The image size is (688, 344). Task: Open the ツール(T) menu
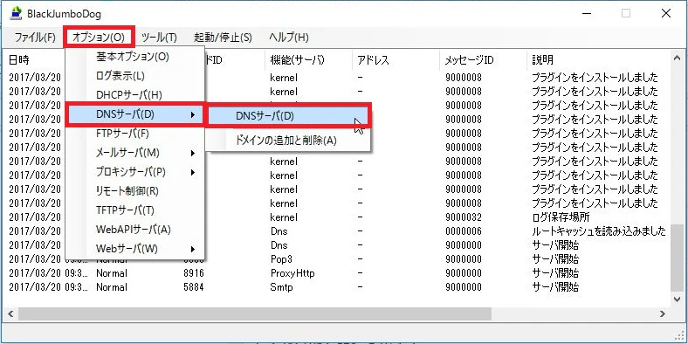click(x=159, y=38)
